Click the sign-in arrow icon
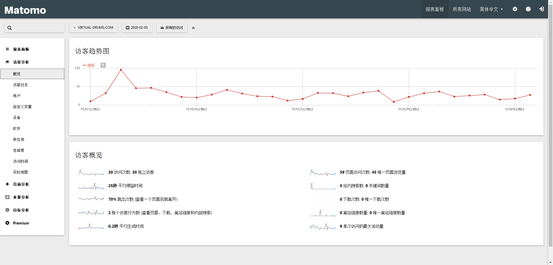 pos(541,9)
